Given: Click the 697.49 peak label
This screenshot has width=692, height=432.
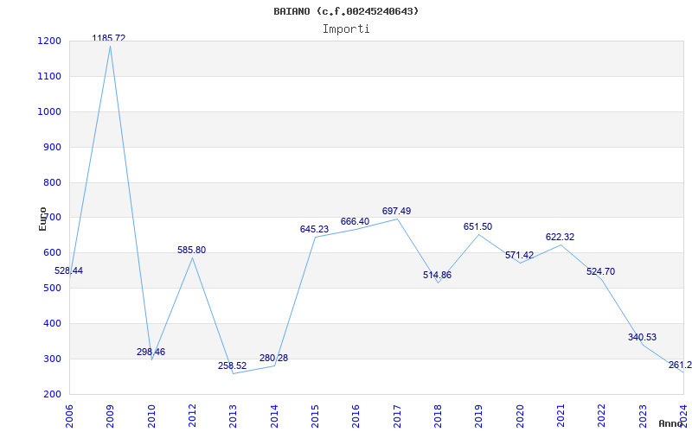Looking at the screenshot, I should click(396, 211).
